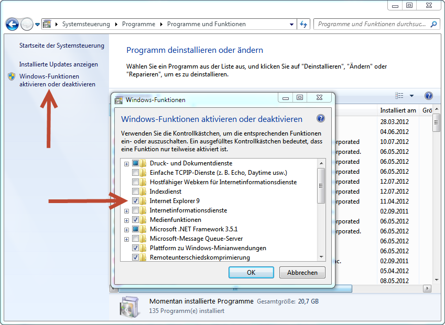
Task: Click the feature list's vertical scrollbar thumb
Action: click(x=321, y=185)
